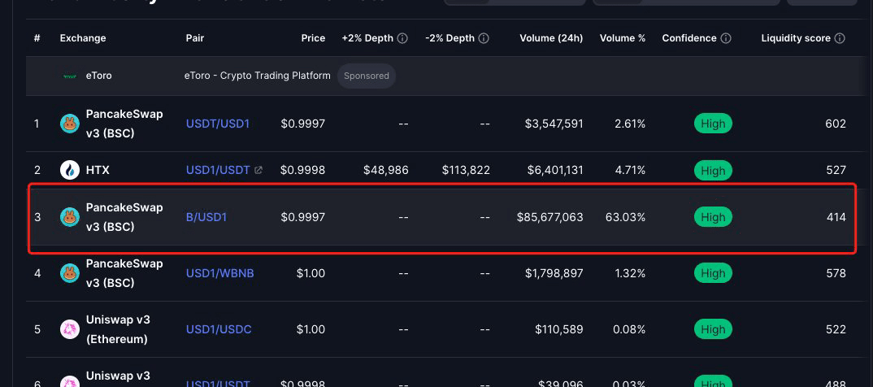Screen dimensions: 873x387
Task: Open the B/USD1 pair link
Action: [206, 216]
